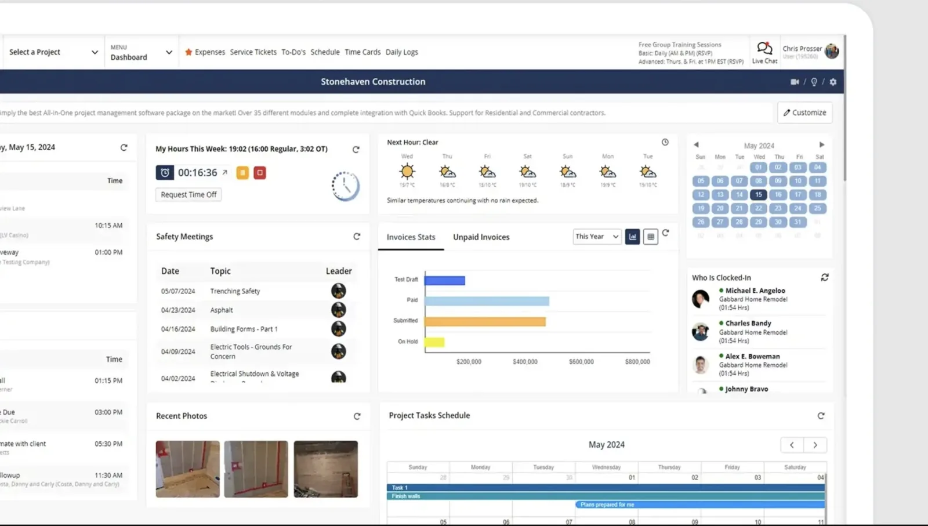Switch invoices to bar chart view
This screenshot has width=928, height=526.
pyautogui.click(x=633, y=237)
